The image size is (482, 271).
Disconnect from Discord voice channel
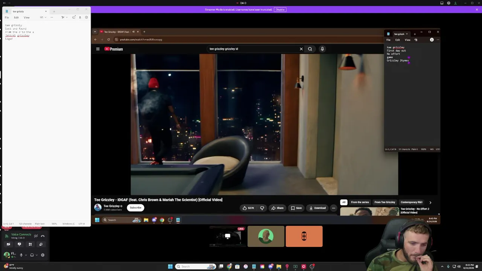pyautogui.click(x=43, y=236)
